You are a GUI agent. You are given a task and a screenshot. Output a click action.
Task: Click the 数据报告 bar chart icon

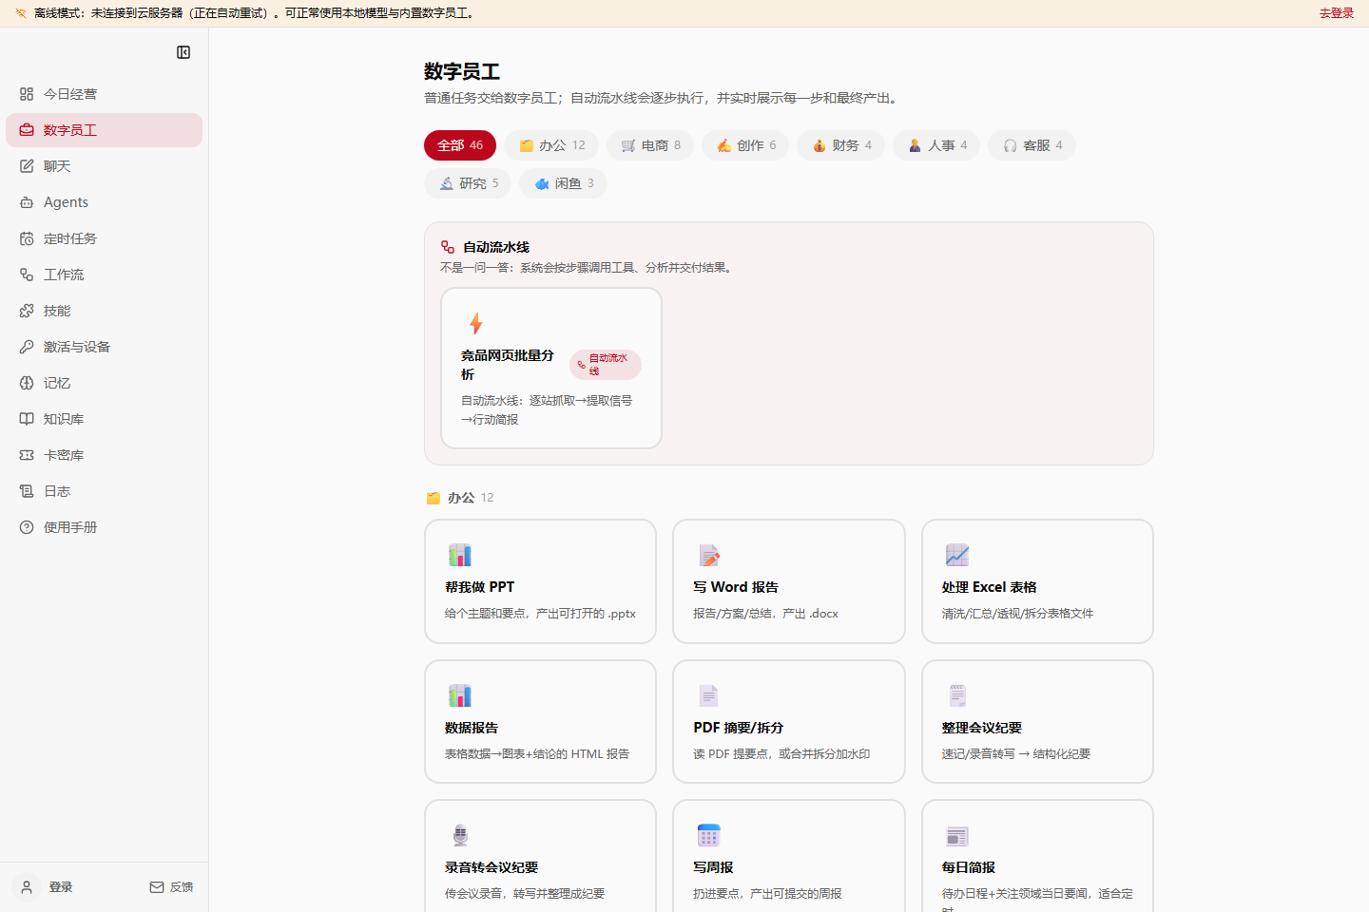(460, 695)
